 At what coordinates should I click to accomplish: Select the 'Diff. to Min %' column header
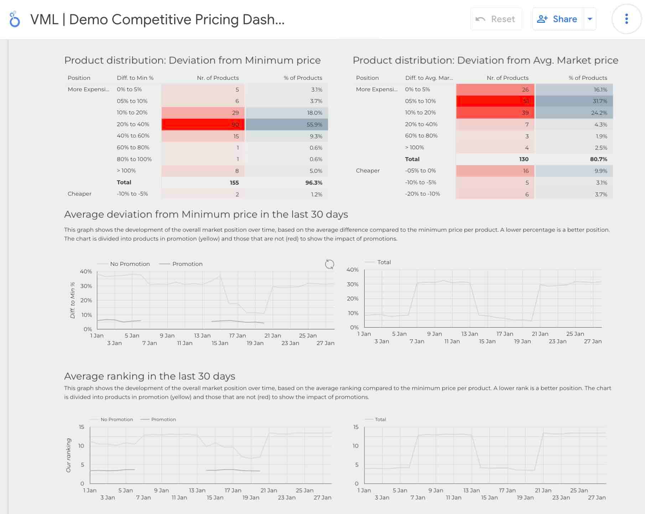(x=135, y=78)
